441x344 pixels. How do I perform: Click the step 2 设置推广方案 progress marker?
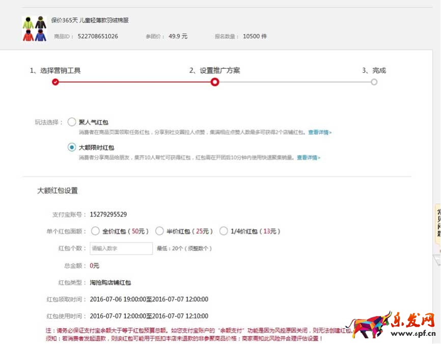tap(215, 82)
